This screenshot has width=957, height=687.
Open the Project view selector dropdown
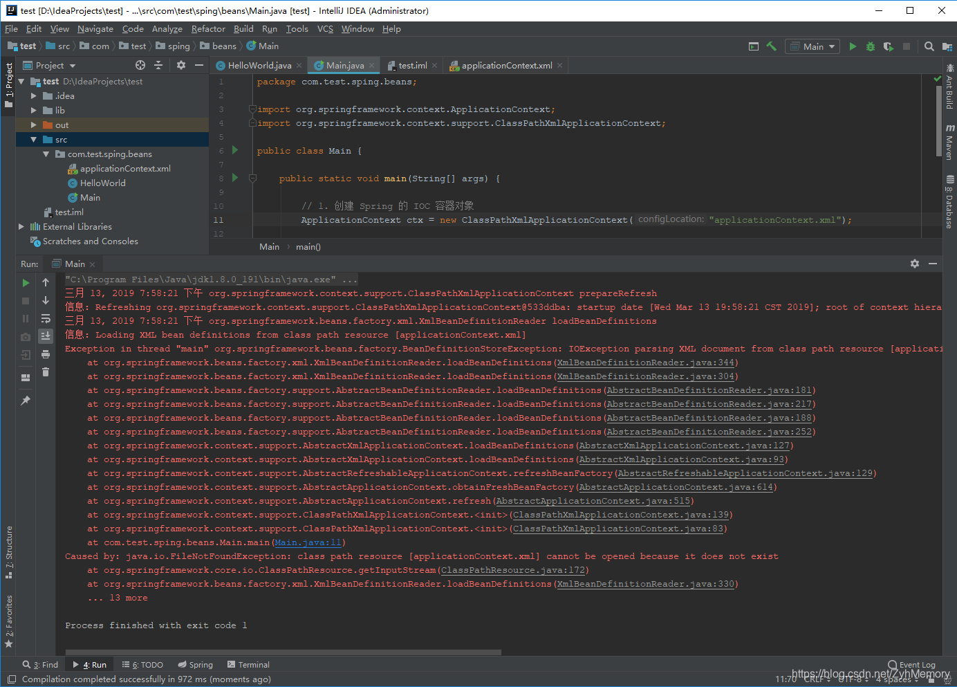[50, 65]
